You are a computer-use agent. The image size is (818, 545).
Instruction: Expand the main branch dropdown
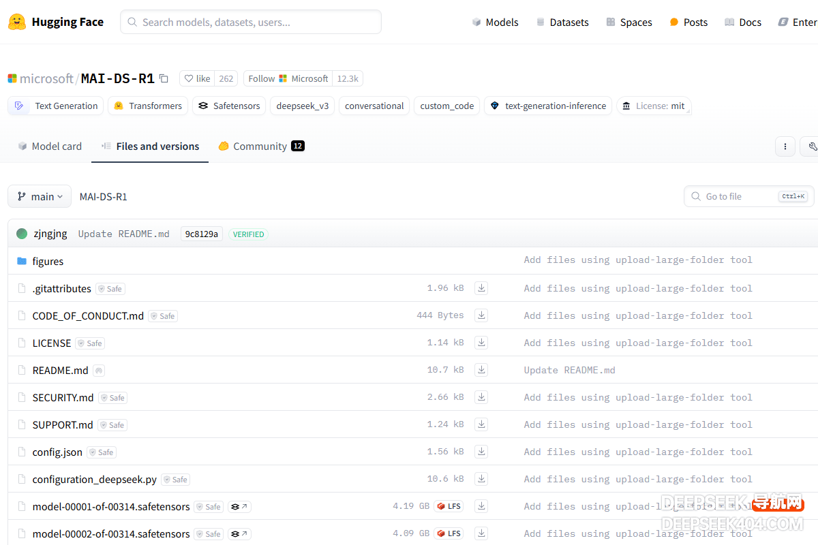pyautogui.click(x=40, y=196)
